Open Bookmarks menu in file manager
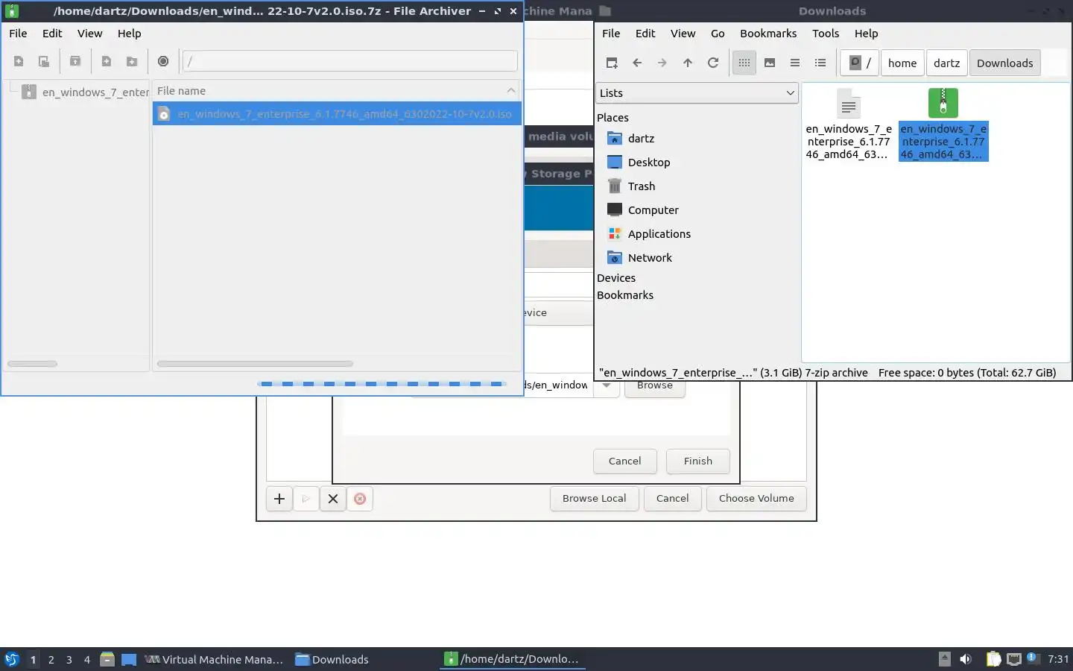The height and width of the screenshot is (671, 1073). [768, 34]
